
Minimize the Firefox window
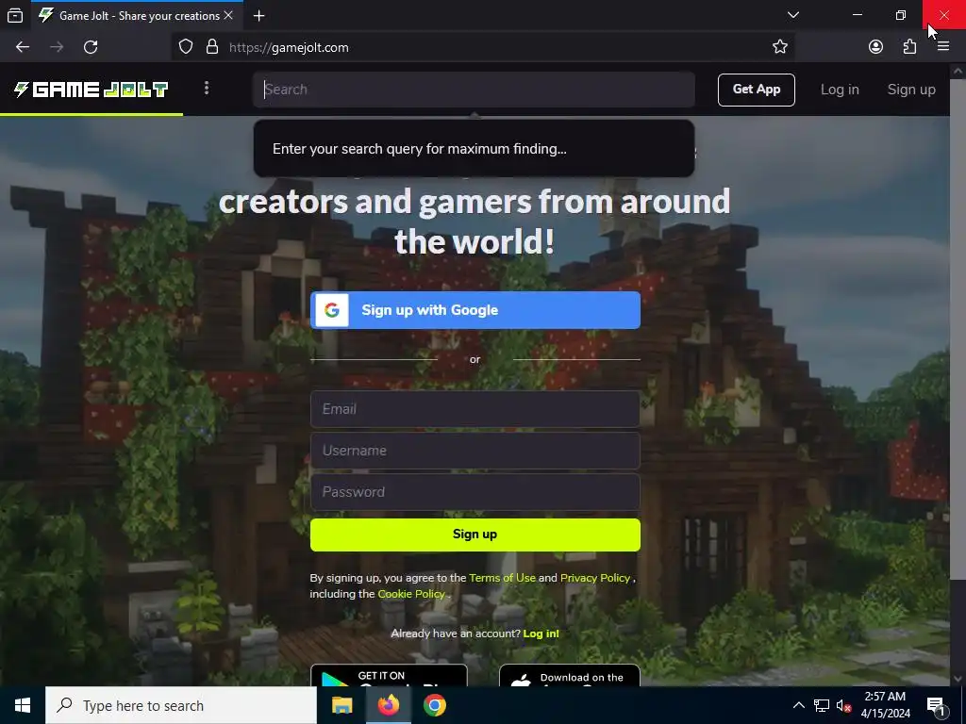[x=857, y=15]
